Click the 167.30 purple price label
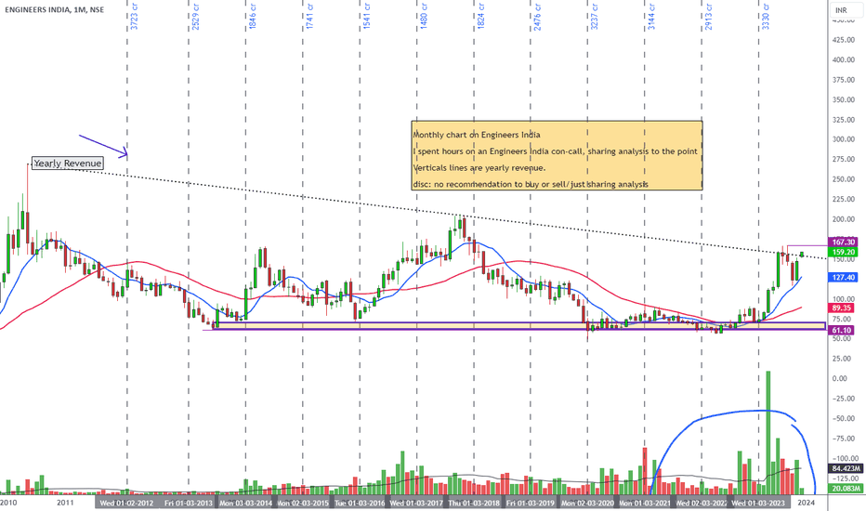The image size is (866, 511). (843, 242)
